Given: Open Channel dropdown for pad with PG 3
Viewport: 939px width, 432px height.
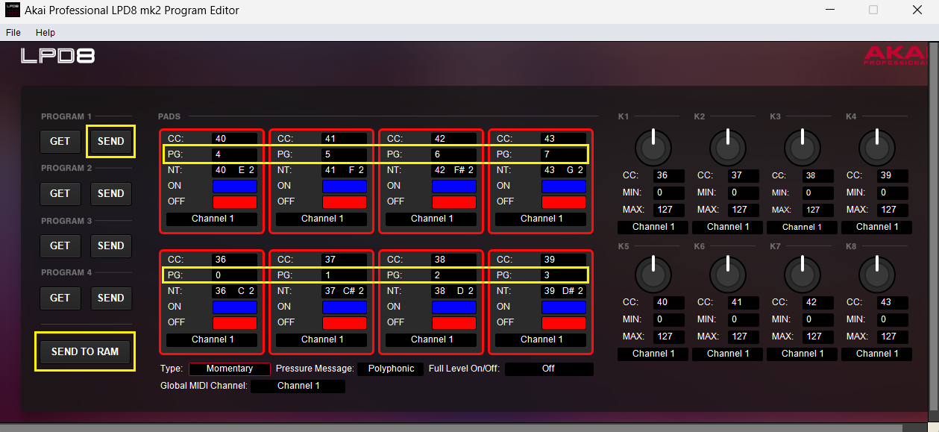Looking at the screenshot, I should [541, 339].
